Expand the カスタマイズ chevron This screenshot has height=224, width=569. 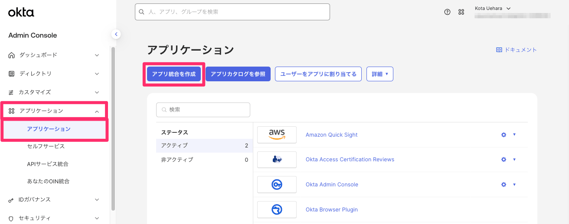pyautogui.click(x=97, y=93)
